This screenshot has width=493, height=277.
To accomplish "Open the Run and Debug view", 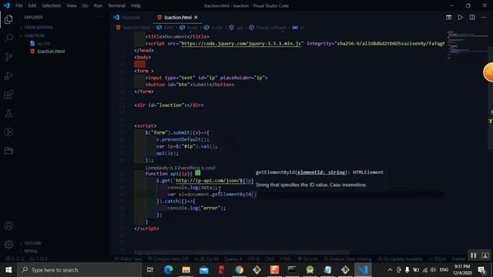I will [8, 75].
